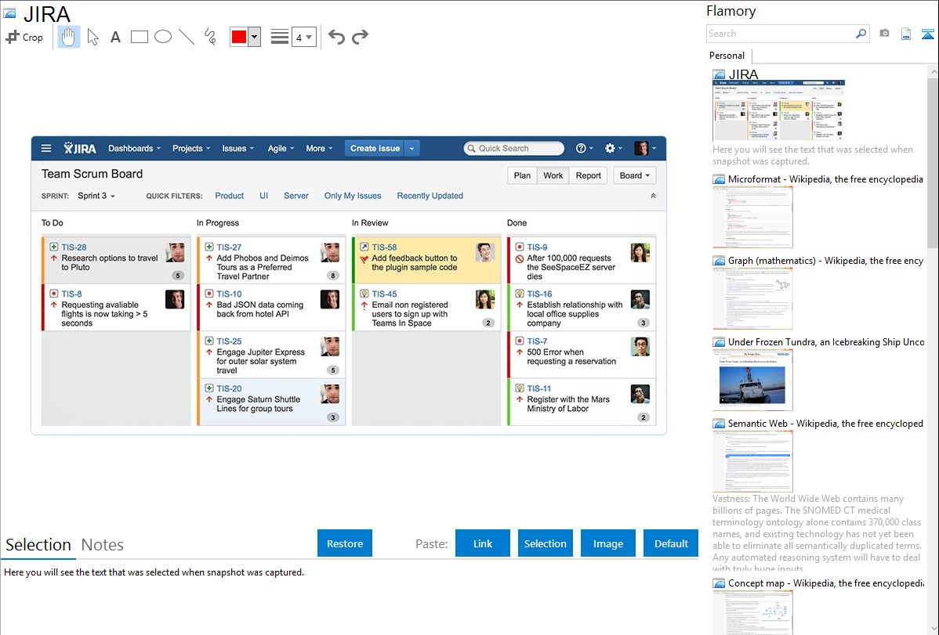The height and width of the screenshot is (635, 939).
Task: Click the Create issue button
Action: [x=375, y=149]
